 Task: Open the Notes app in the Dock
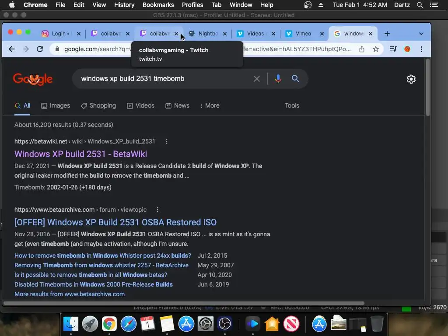click(x=167, y=324)
